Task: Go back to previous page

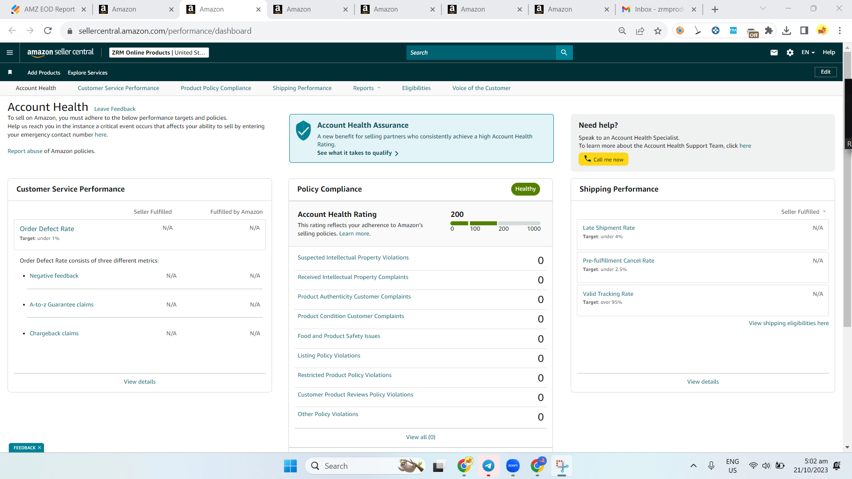Action: click(x=12, y=31)
